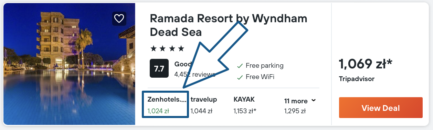Click the View Deal button

pos(381,108)
